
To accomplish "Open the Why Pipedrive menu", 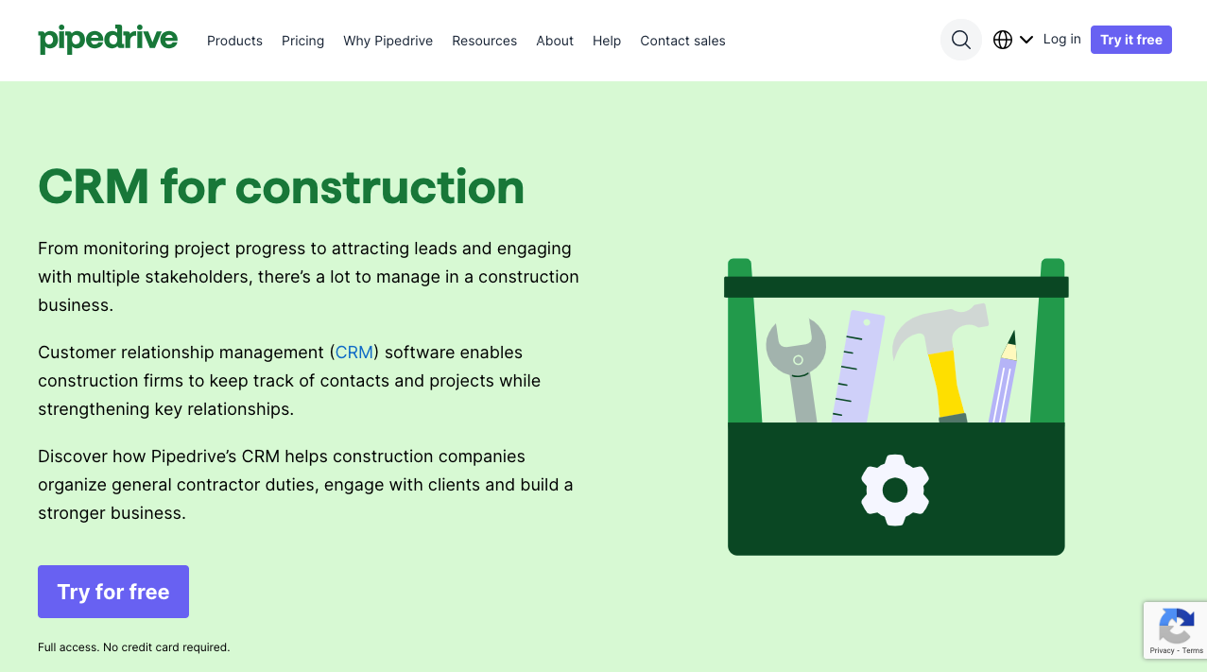I will click(388, 41).
